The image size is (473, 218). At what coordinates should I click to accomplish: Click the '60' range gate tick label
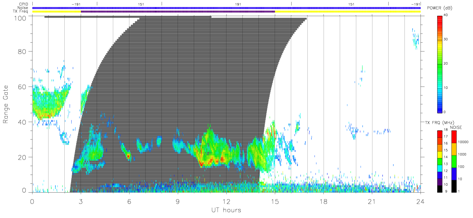point(22,87)
